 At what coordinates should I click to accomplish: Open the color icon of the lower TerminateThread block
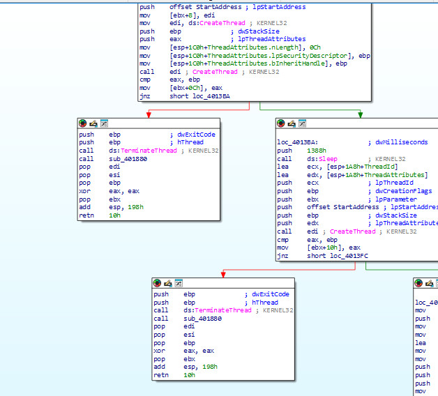[157, 283]
